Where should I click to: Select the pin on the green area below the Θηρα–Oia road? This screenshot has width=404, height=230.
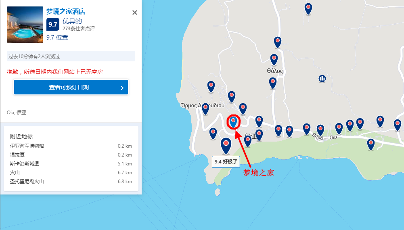371,144
